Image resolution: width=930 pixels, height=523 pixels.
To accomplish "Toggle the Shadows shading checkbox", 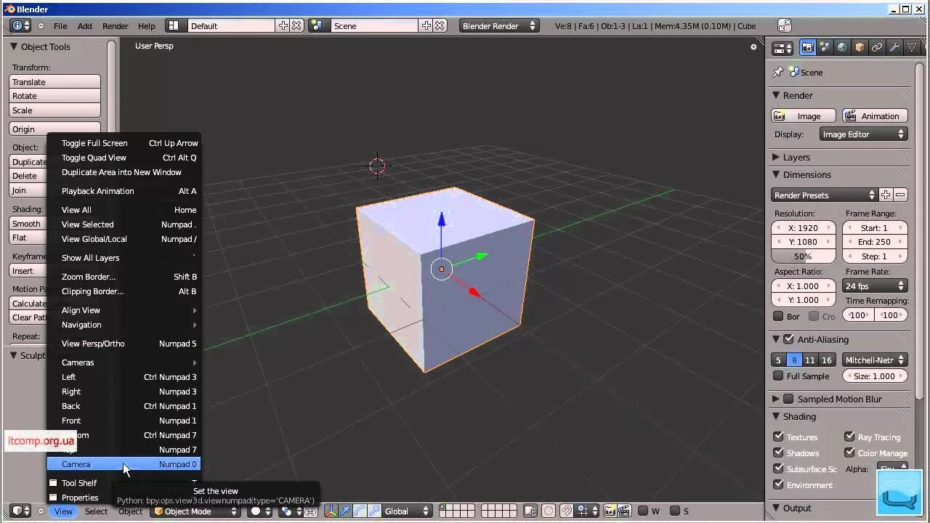I will click(778, 453).
